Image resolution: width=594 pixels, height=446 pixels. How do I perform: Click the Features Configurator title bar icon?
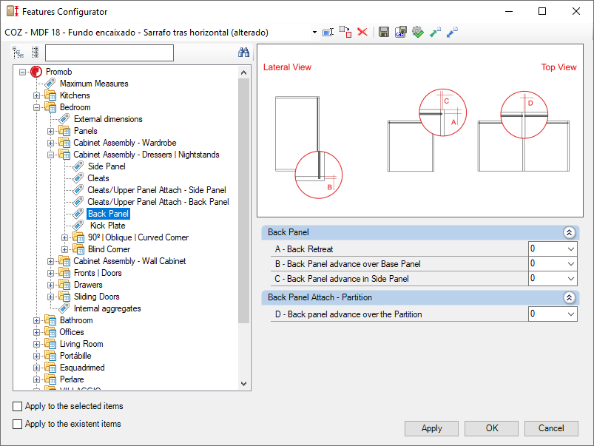point(13,11)
